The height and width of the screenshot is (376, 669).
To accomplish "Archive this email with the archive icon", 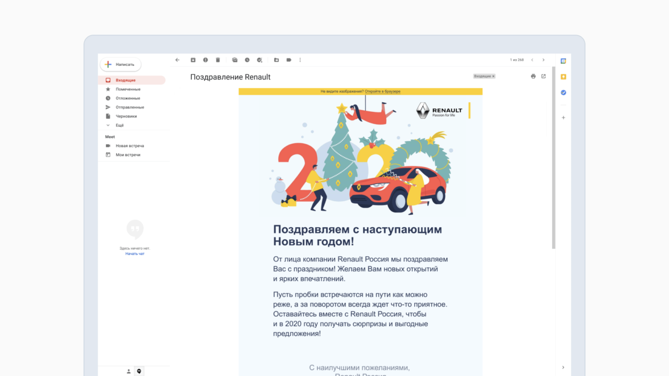I will coord(193,60).
